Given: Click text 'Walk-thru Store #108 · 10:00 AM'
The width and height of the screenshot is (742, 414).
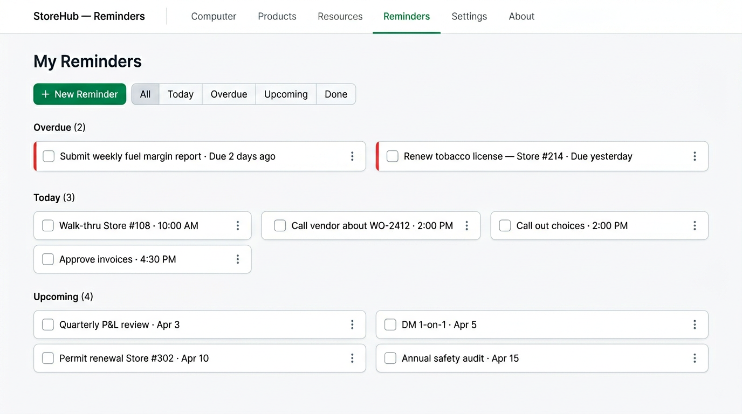Looking at the screenshot, I should pyautogui.click(x=129, y=226).
